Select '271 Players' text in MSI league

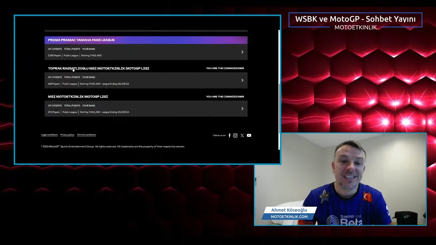coord(54,112)
